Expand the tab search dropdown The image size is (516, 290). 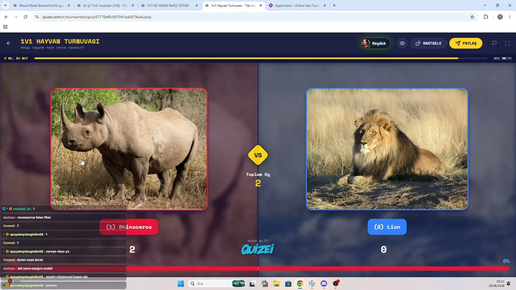pyautogui.click(x=5, y=6)
